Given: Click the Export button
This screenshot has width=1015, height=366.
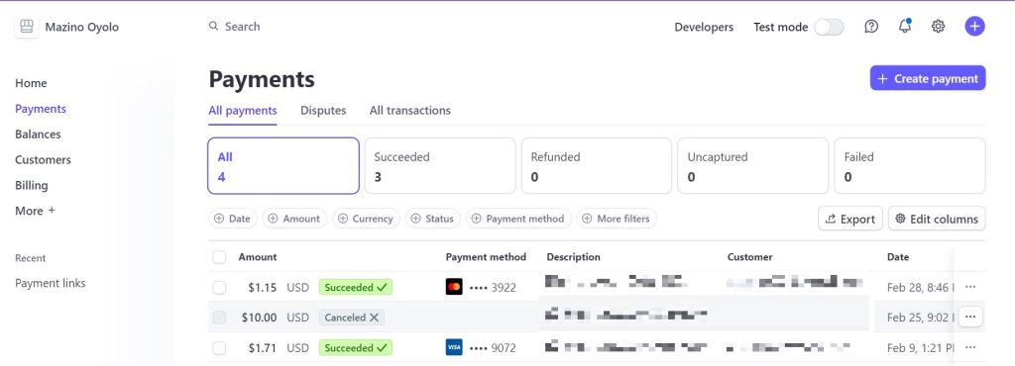Looking at the screenshot, I should [850, 219].
